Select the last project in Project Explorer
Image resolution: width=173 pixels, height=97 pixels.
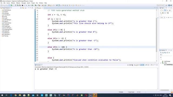point(6,36)
